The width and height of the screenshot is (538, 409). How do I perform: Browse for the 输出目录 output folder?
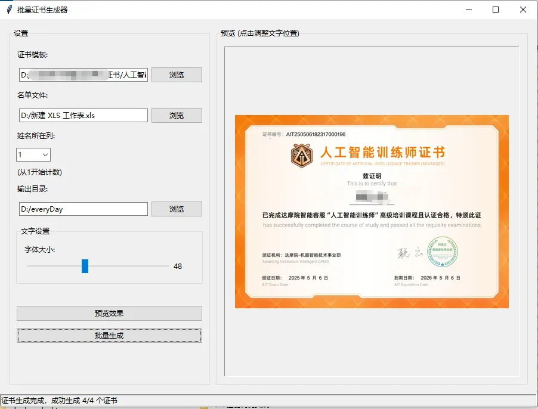click(177, 209)
